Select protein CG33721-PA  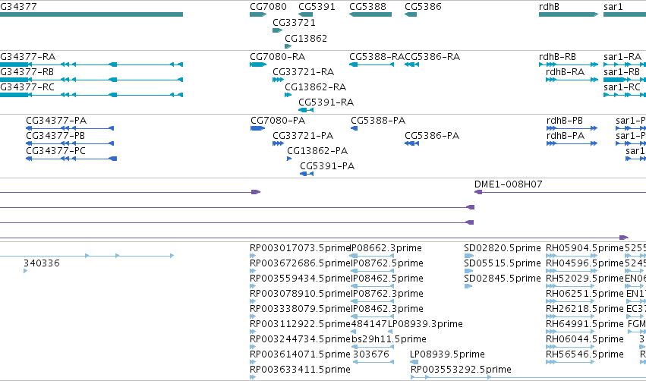[x=278, y=143]
